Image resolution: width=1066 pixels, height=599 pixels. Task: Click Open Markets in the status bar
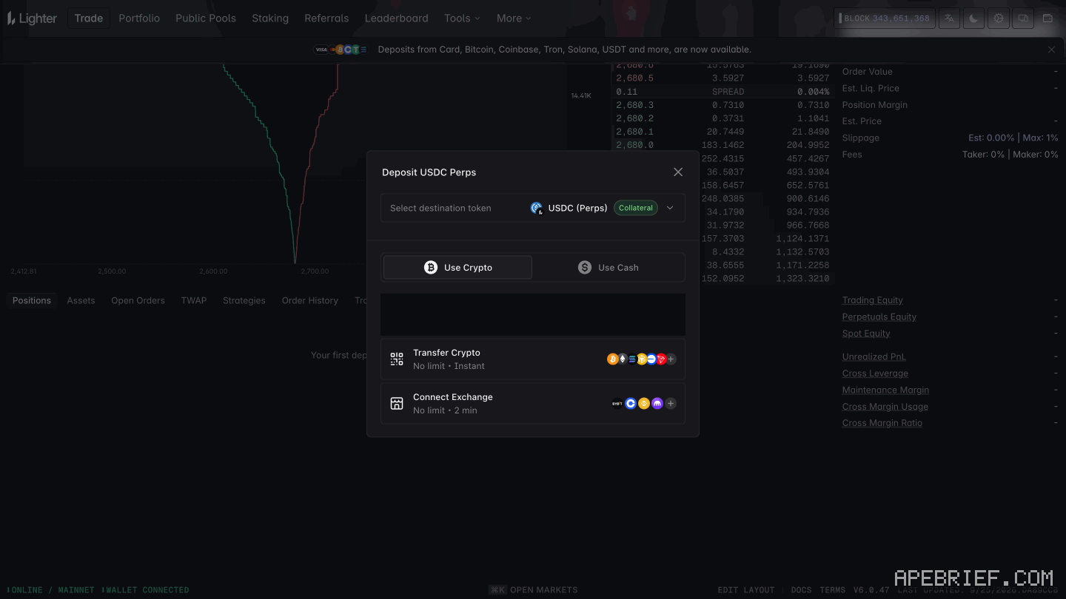[x=534, y=590]
